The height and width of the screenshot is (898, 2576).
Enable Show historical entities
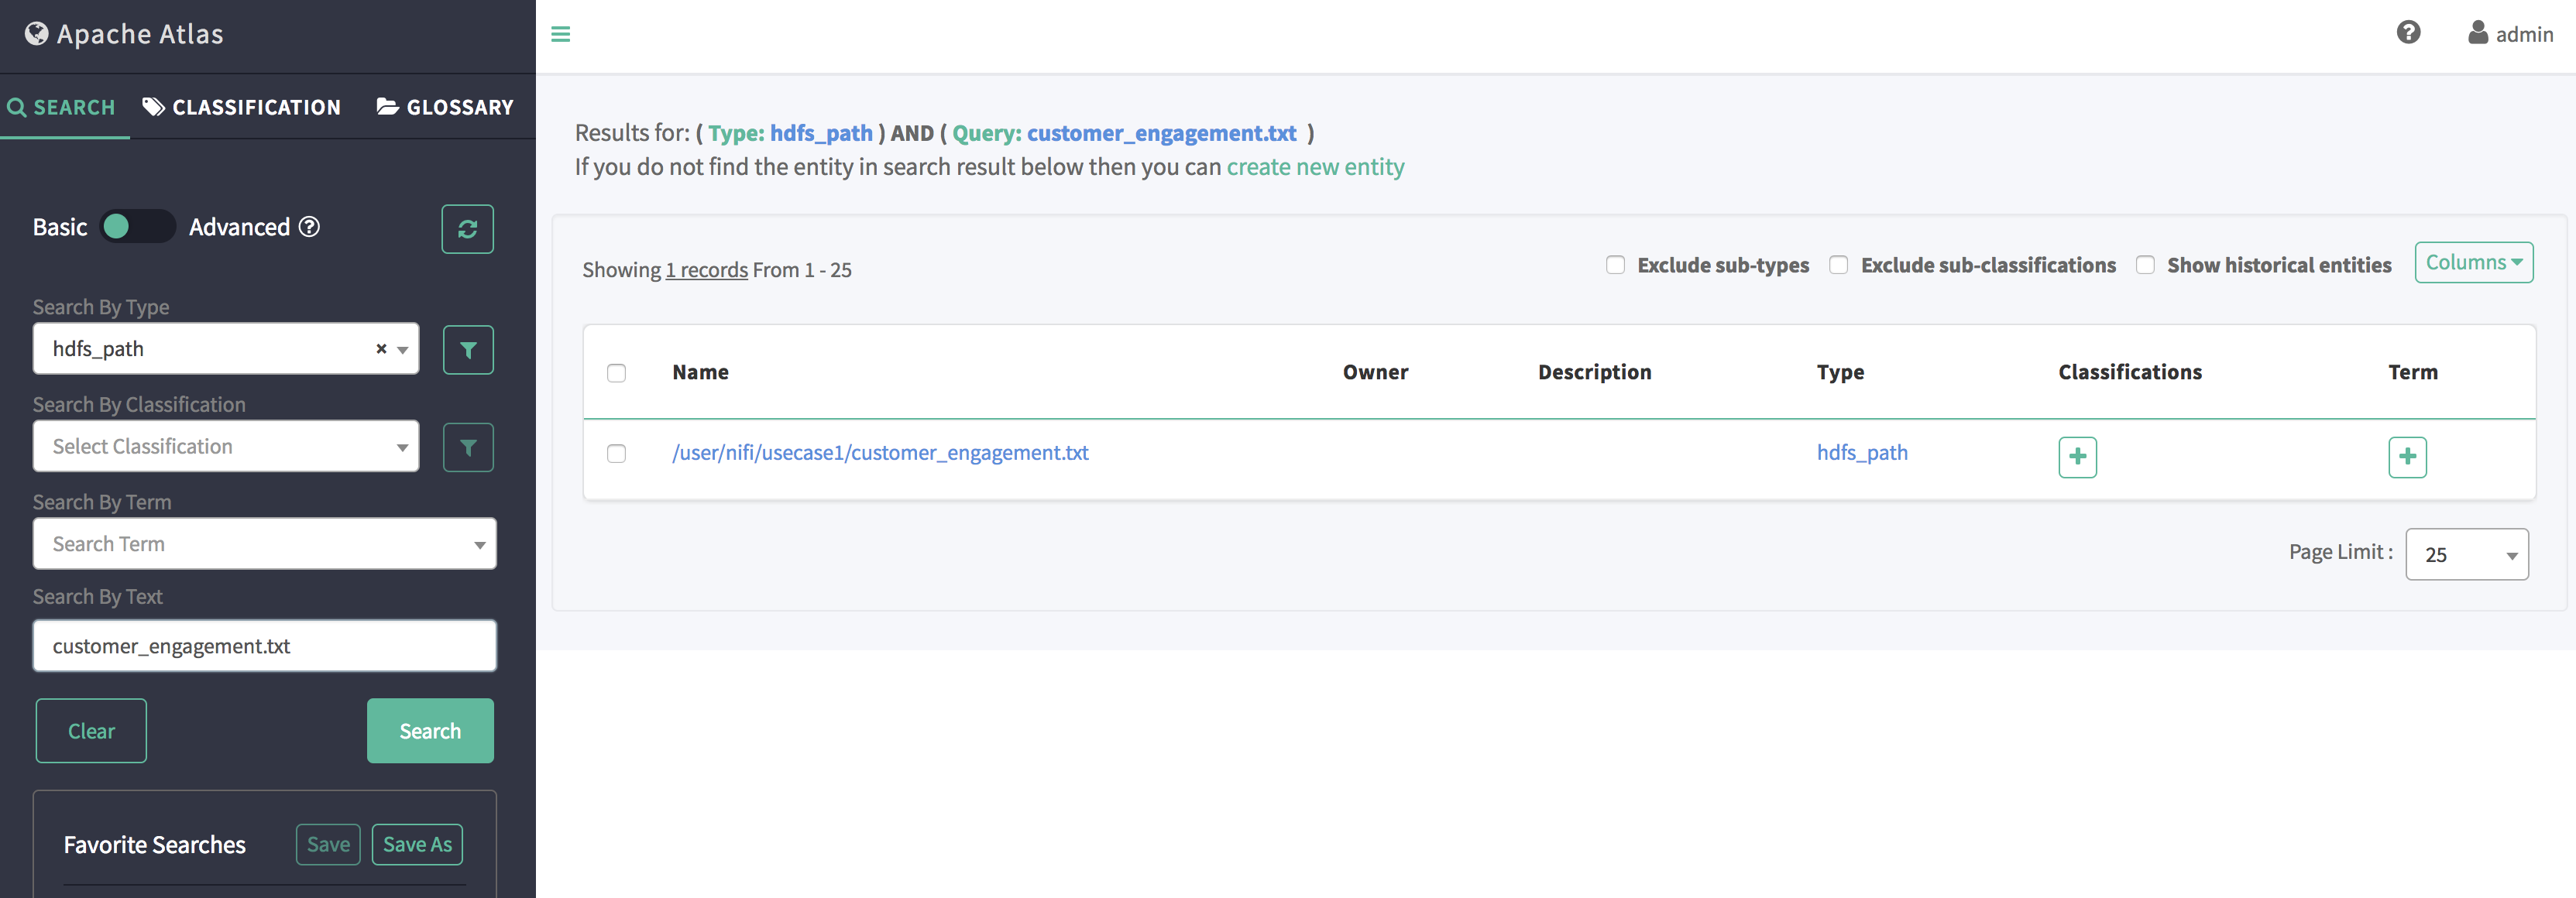(x=2145, y=264)
